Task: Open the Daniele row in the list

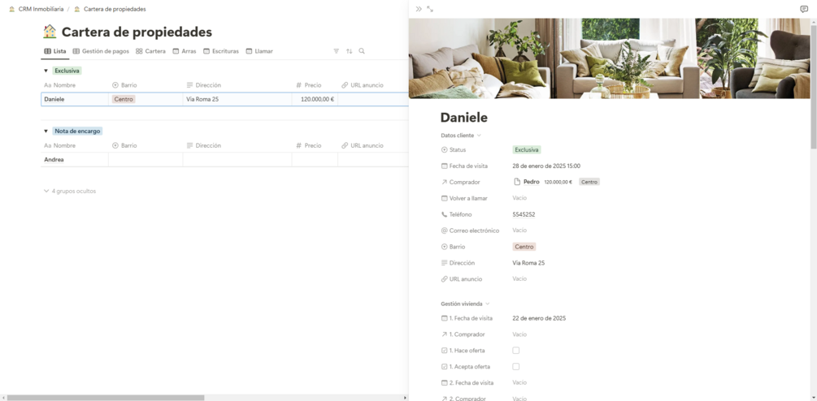Action: 54,99
